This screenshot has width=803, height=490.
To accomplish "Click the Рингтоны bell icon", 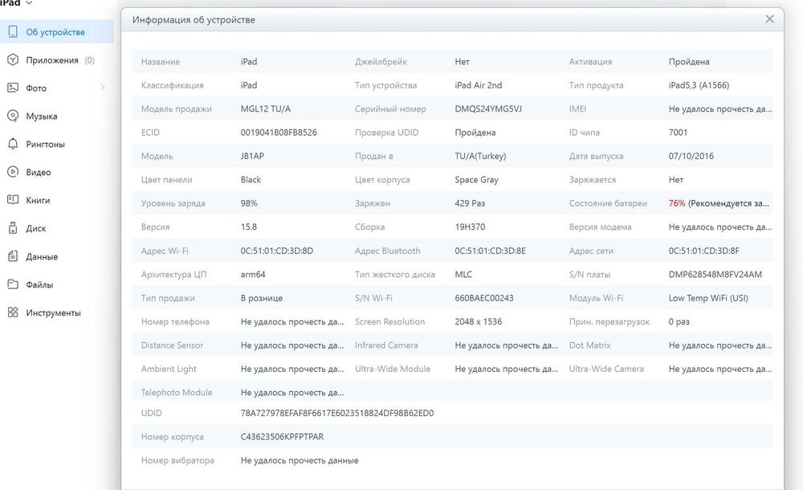I will tap(13, 144).
